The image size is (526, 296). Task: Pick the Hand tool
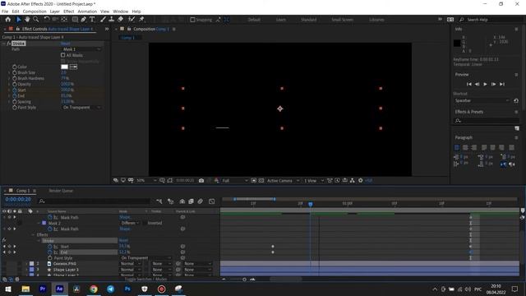(x=27, y=20)
